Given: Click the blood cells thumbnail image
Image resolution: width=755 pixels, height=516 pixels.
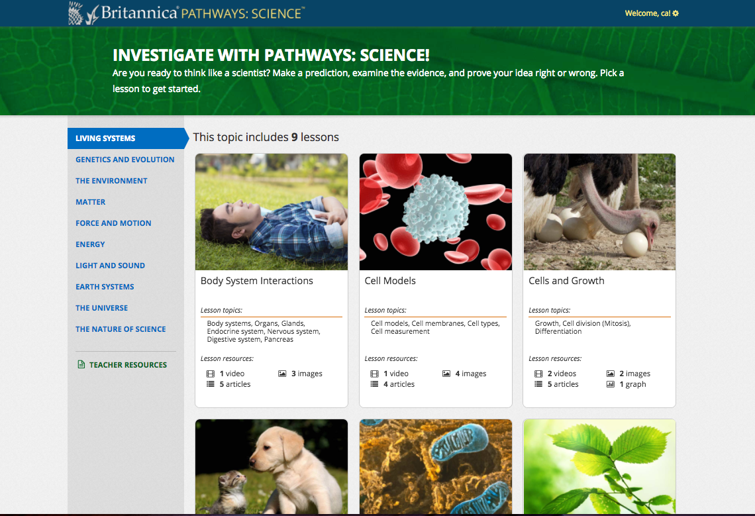Looking at the screenshot, I should click(436, 212).
